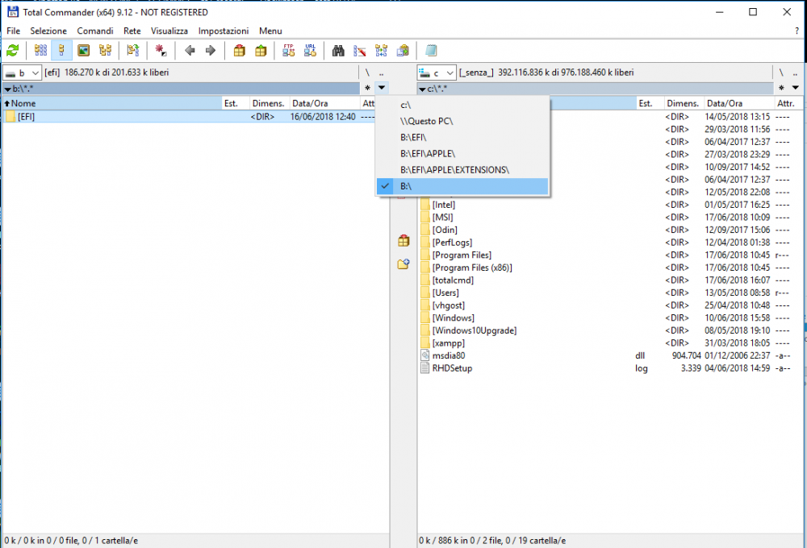Click the green Refresh (reread source) icon

[x=12, y=51]
